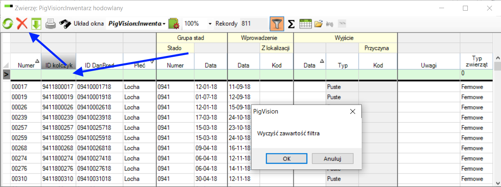
Task: Select the filter row marker arrow
Action: click(6, 74)
